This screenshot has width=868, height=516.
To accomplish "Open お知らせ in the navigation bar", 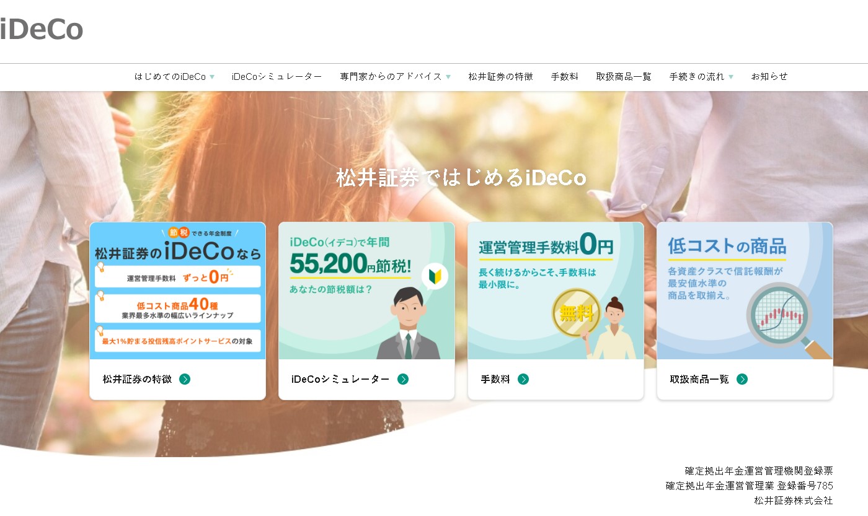I will tap(769, 77).
